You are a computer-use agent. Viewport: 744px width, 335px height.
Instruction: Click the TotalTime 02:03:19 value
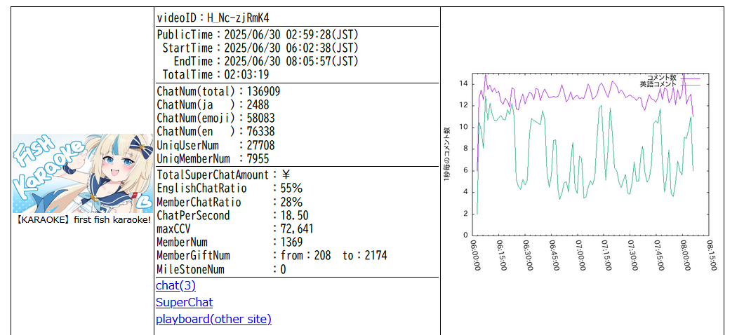click(246, 74)
